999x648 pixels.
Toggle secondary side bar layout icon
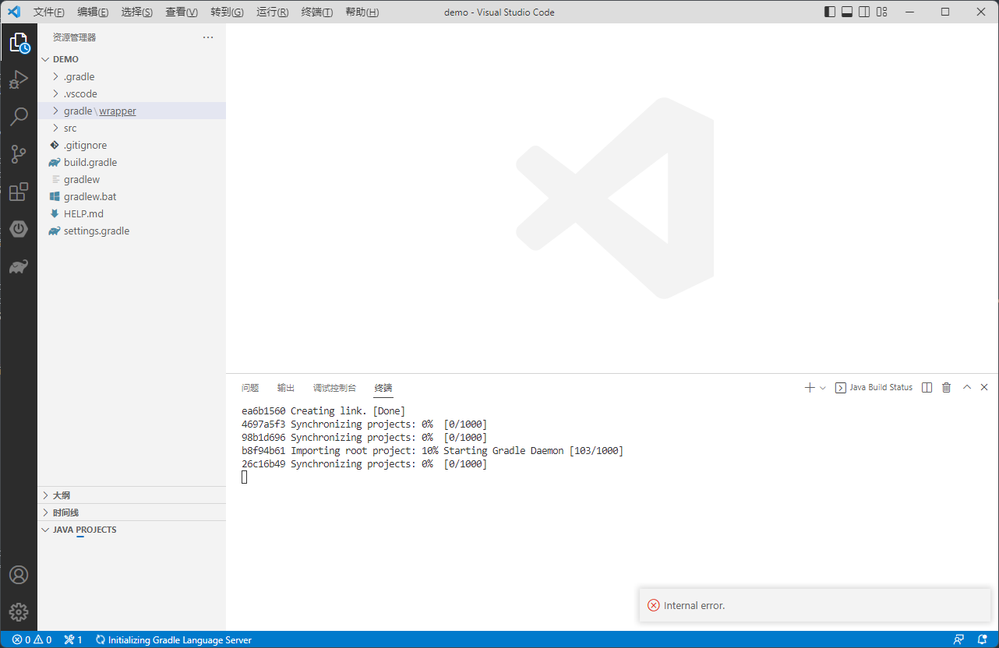(864, 12)
